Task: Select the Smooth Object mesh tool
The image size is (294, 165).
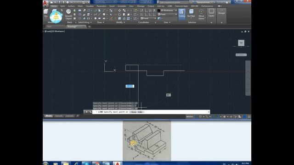Action: point(68,14)
